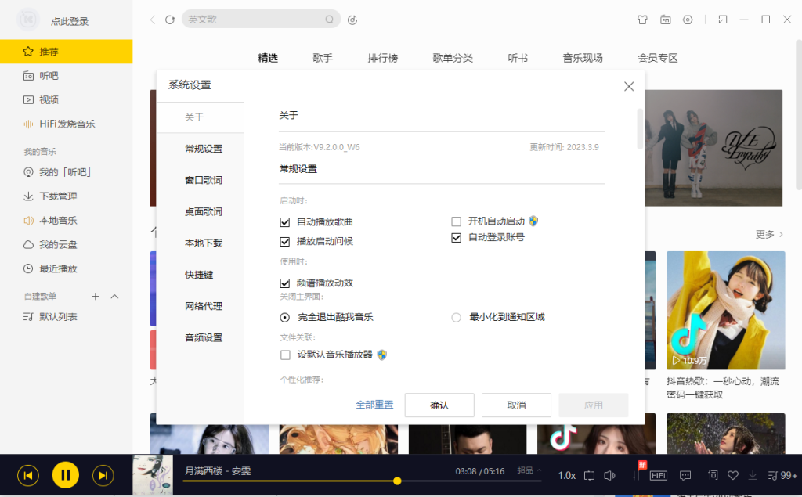Switch to mini mode icon in title bar
The image size is (802, 497).
(723, 20)
